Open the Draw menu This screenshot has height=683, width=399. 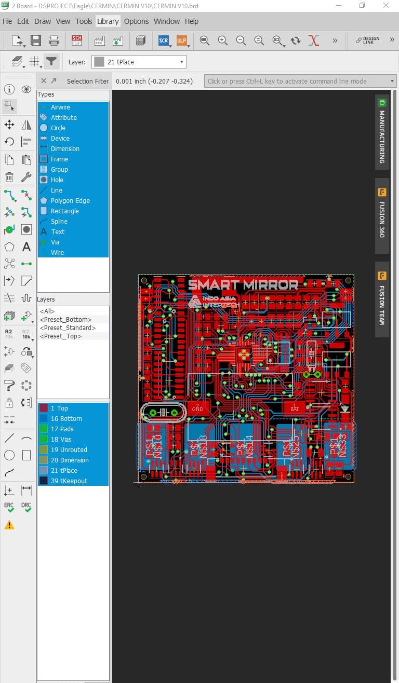[x=43, y=21]
